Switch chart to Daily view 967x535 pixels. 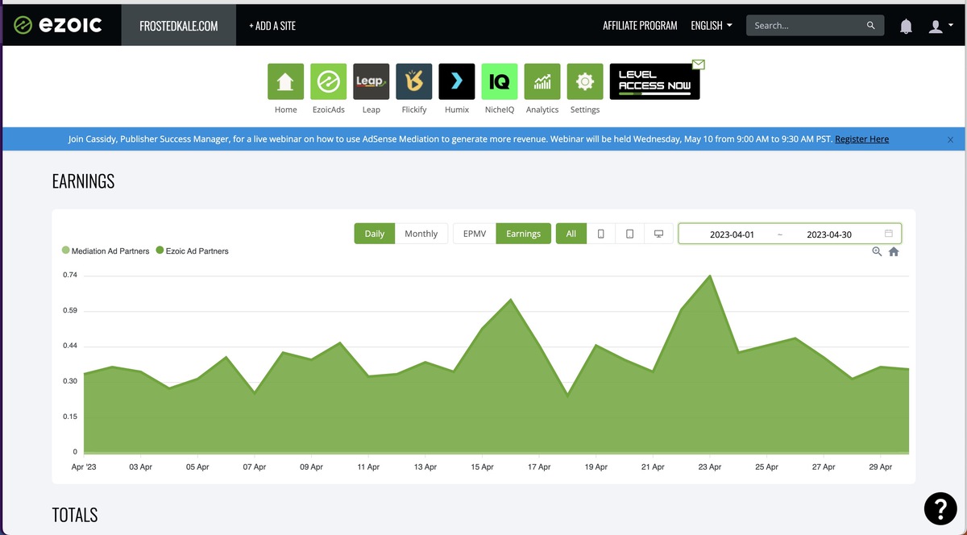(375, 234)
